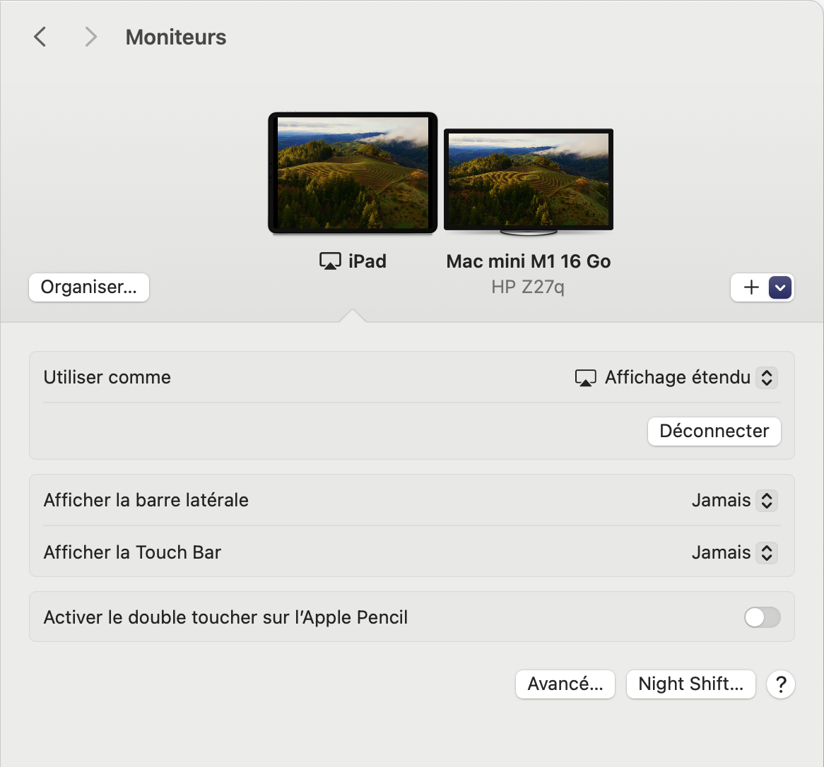The image size is (824, 767).
Task: Click the Afficher la Touch Bar label
Action: (x=132, y=553)
